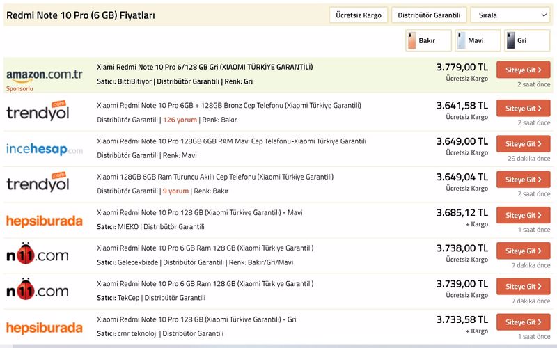This screenshot has width=557, height=348.
Task: Go to site for 3.739,00 TL offer
Action: [x=524, y=287]
